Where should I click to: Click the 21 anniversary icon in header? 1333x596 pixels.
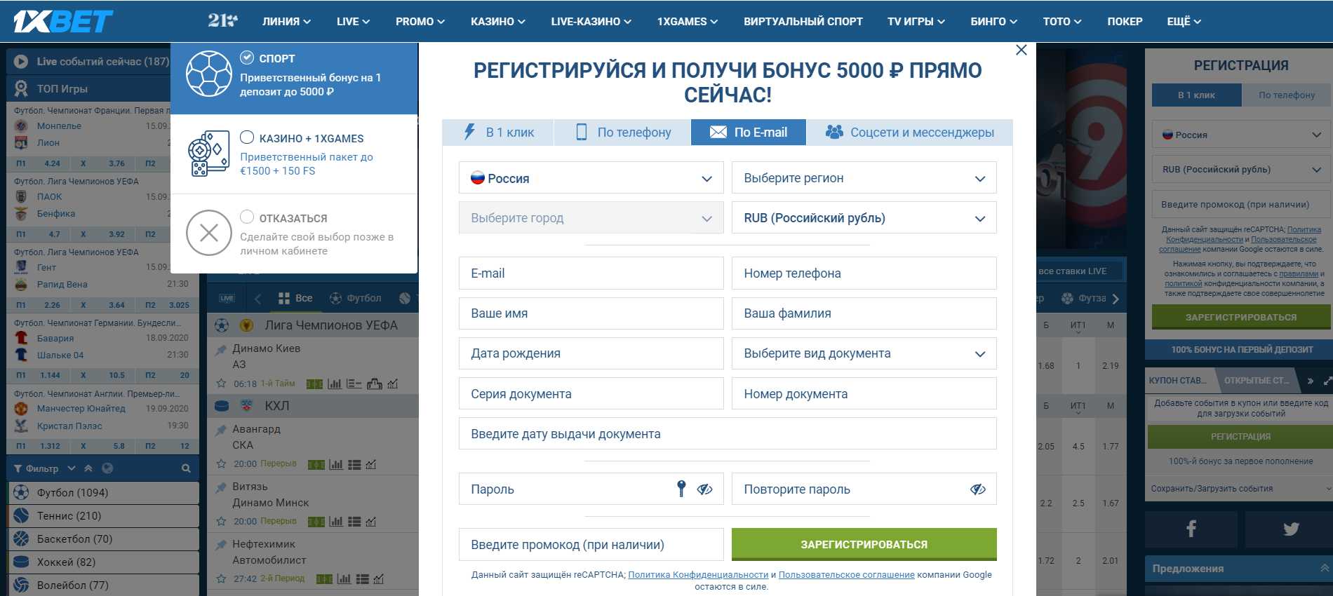click(x=222, y=21)
